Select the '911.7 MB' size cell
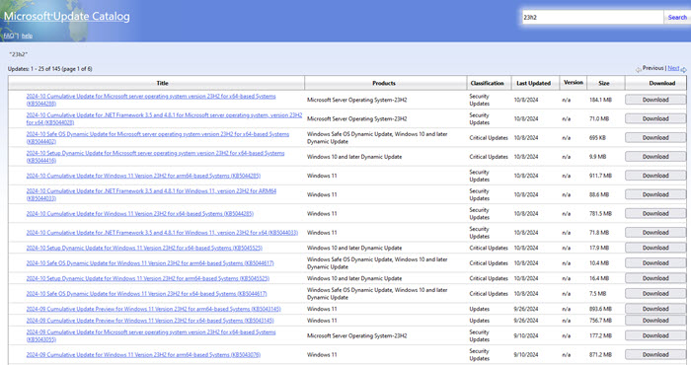691x365 pixels. 600,176
